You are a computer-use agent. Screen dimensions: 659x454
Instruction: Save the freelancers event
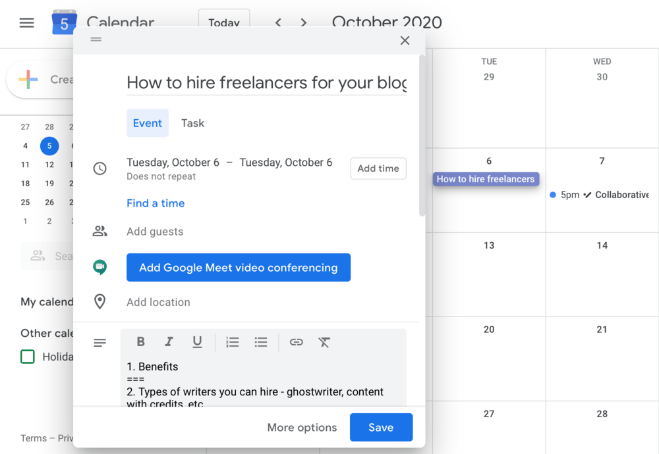[x=381, y=427]
